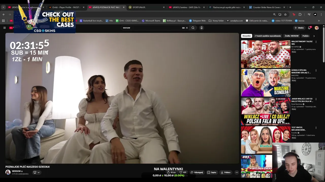Open the WERSOW channel name link
The width and height of the screenshot is (325, 182).
16,171
